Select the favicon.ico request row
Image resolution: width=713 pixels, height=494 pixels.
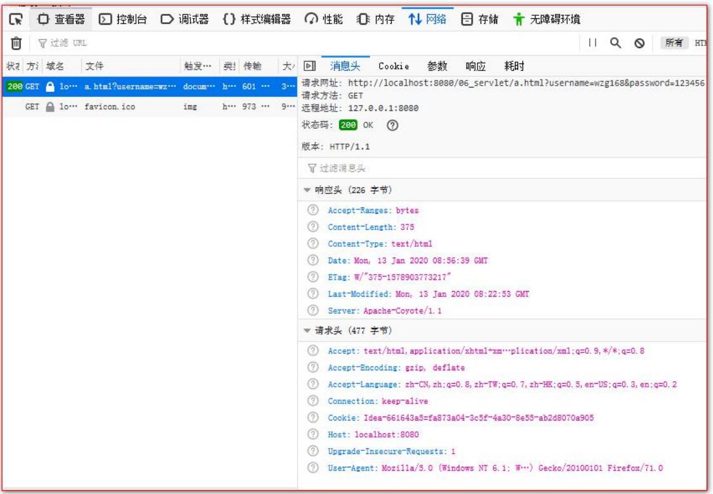tap(150, 107)
